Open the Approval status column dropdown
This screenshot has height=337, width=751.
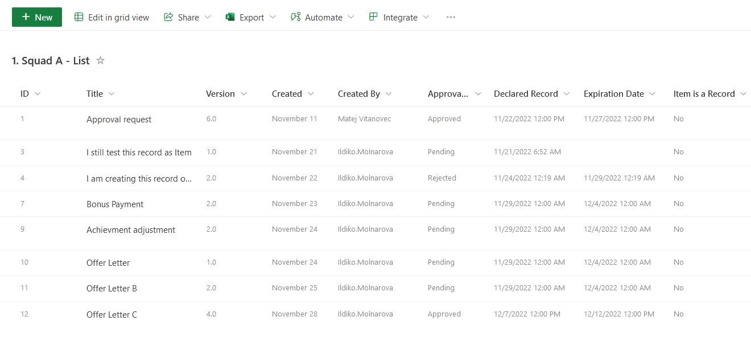[x=478, y=94]
